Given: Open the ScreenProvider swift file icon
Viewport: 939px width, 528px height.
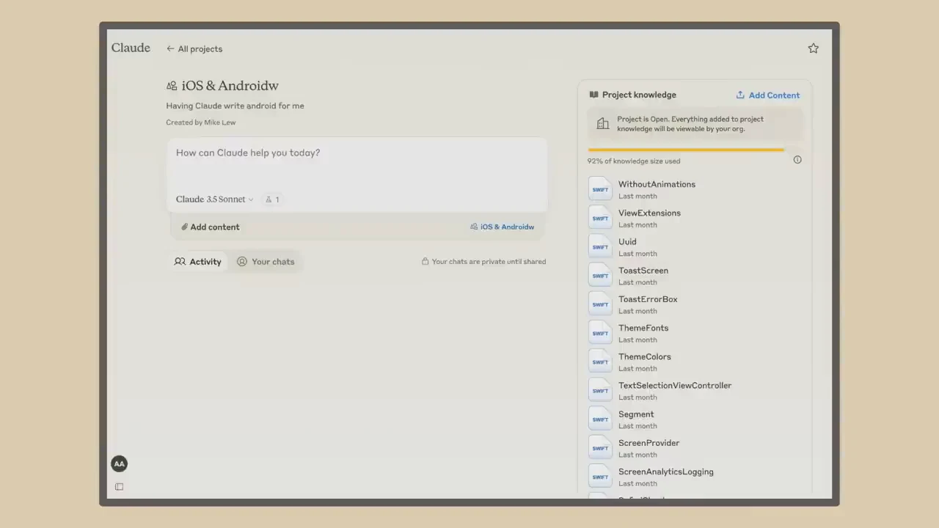Looking at the screenshot, I should pos(600,447).
